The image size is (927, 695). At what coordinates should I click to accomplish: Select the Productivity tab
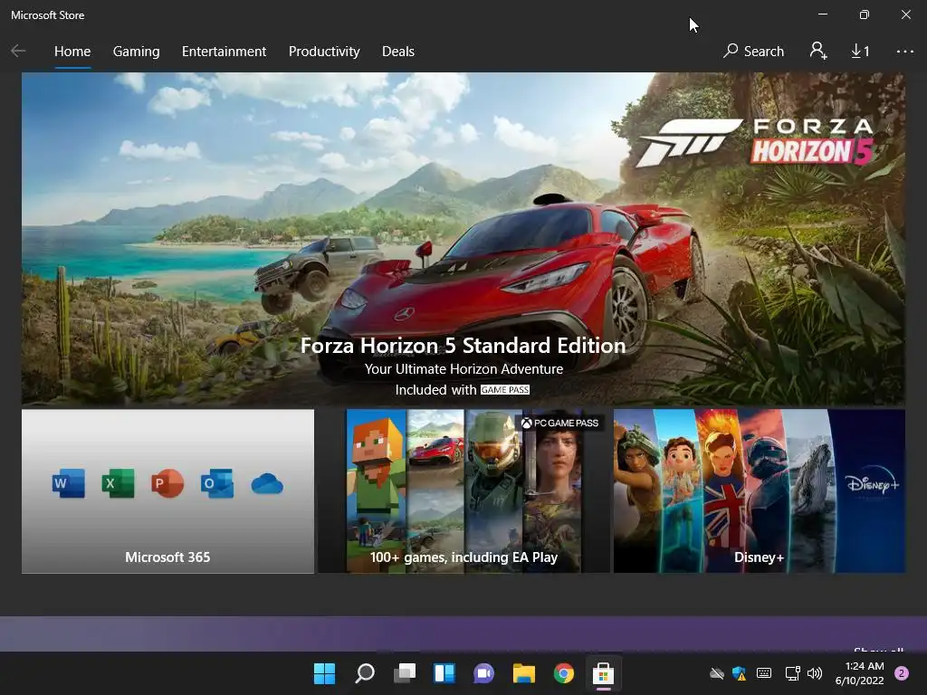pos(324,52)
